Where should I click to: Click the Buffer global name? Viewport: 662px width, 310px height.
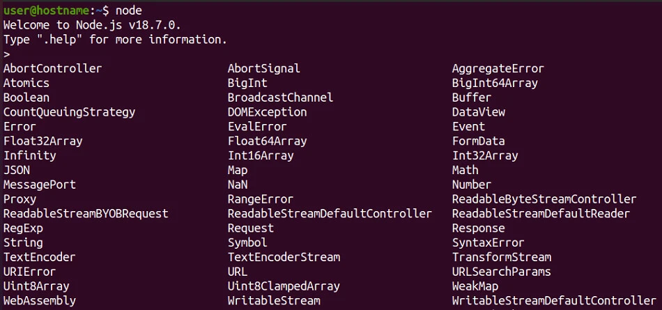click(x=471, y=98)
